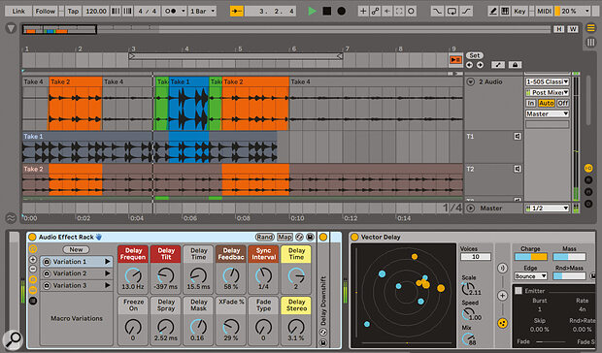Fold the 2 Audio track take lanes
This screenshot has height=353, width=602.
471,81
